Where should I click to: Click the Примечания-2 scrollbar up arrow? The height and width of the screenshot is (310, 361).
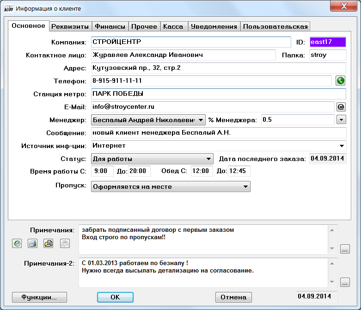pos(332,263)
